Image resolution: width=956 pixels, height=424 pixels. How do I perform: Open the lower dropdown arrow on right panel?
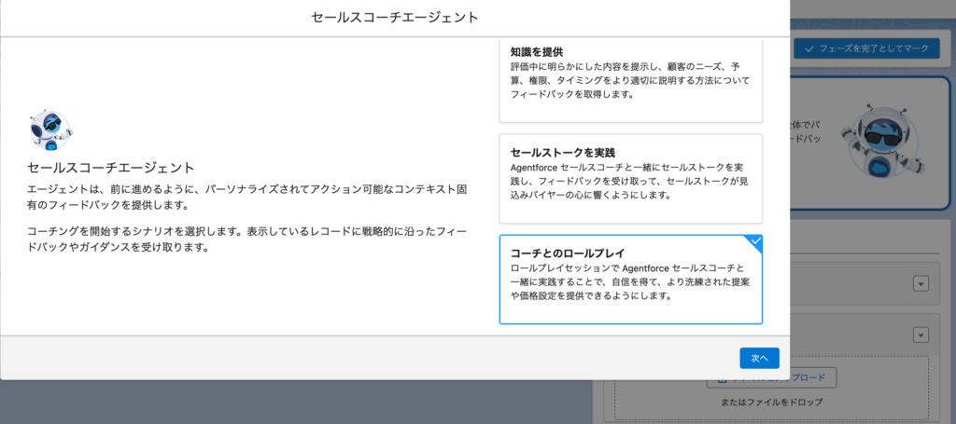pos(921,335)
